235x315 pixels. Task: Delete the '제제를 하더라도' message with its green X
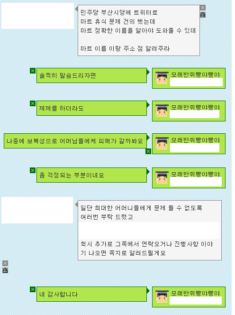tap(33, 103)
